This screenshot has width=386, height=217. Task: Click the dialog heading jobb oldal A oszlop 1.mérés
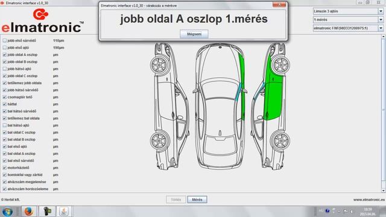(x=194, y=19)
